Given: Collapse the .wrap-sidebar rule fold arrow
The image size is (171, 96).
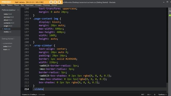Looking at the screenshot, I should pyautogui.click(x=30, y=45).
